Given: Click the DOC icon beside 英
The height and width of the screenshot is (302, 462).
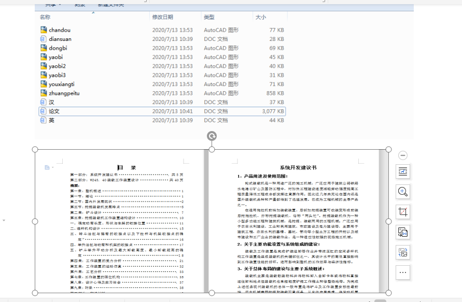Looking at the screenshot, I should tap(42, 120).
